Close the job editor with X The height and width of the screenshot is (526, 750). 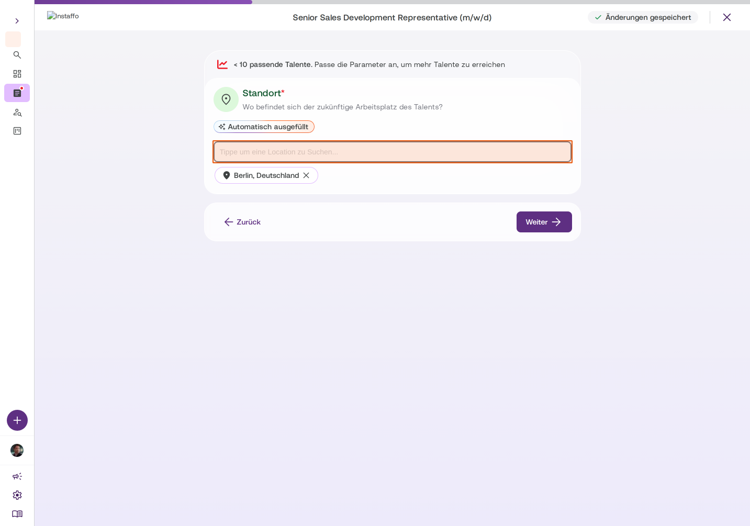(x=727, y=17)
